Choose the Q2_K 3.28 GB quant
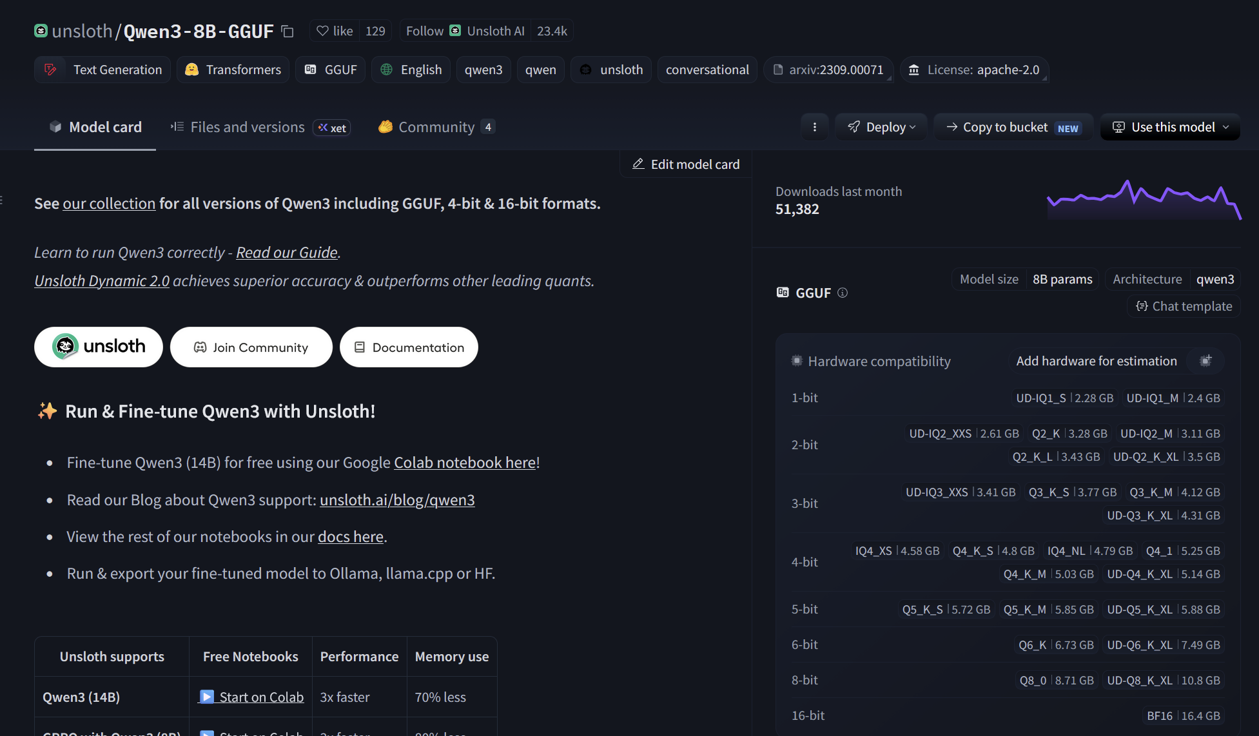The image size is (1259, 736). (1069, 434)
